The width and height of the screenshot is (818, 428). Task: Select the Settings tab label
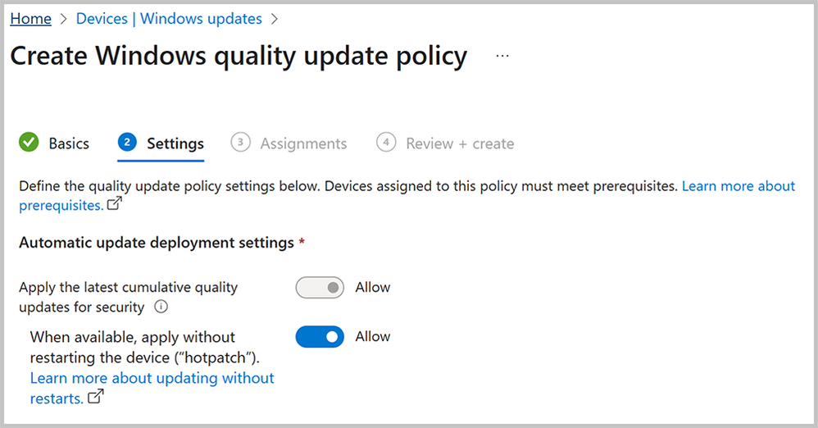pyautogui.click(x=175, y=143)
